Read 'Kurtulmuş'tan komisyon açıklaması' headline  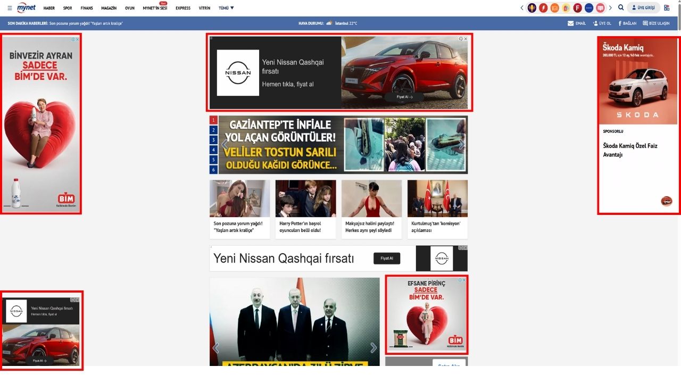[x=436, y=227]
